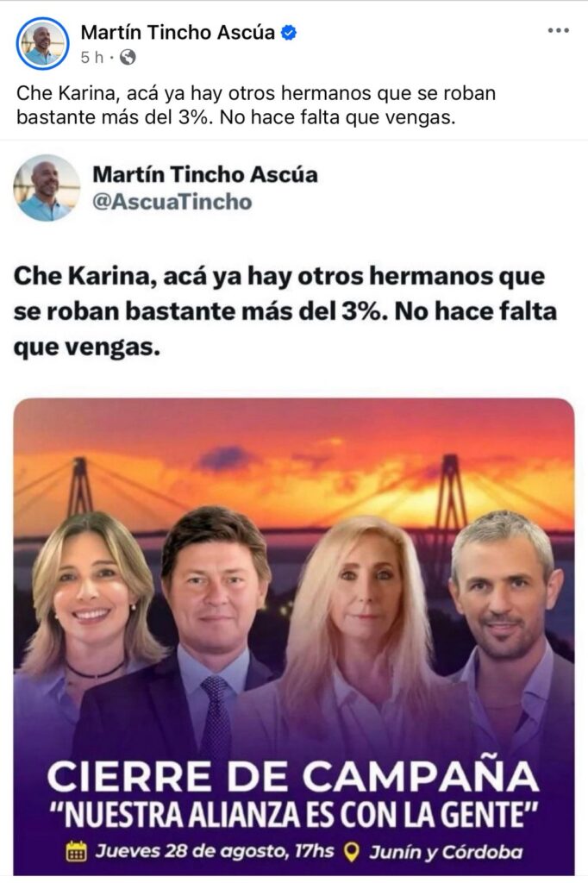This screenshot has height=883, width=588.
Task: Click the CIERRE DE CAMPAÑA headline
Action: coord(293,777)
